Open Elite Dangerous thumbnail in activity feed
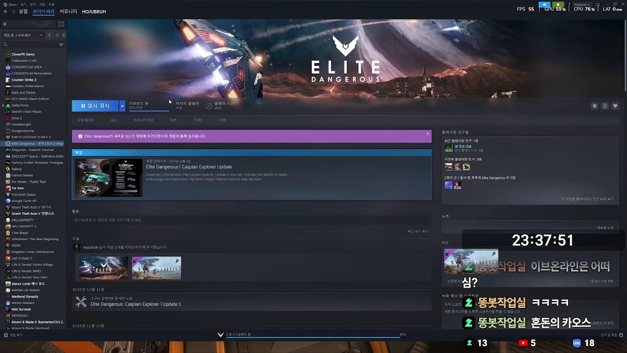 pyautogui.click(x=103, y=268)
